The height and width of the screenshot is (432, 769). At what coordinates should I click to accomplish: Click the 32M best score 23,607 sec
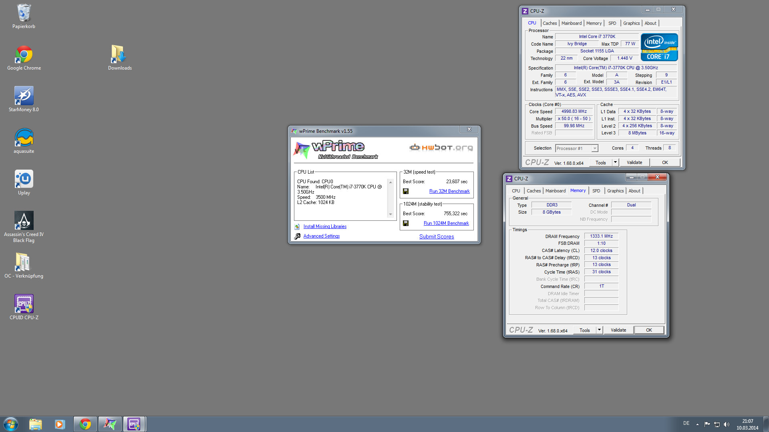[457, 182]
